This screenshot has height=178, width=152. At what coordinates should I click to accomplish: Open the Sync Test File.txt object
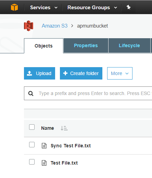71,146
